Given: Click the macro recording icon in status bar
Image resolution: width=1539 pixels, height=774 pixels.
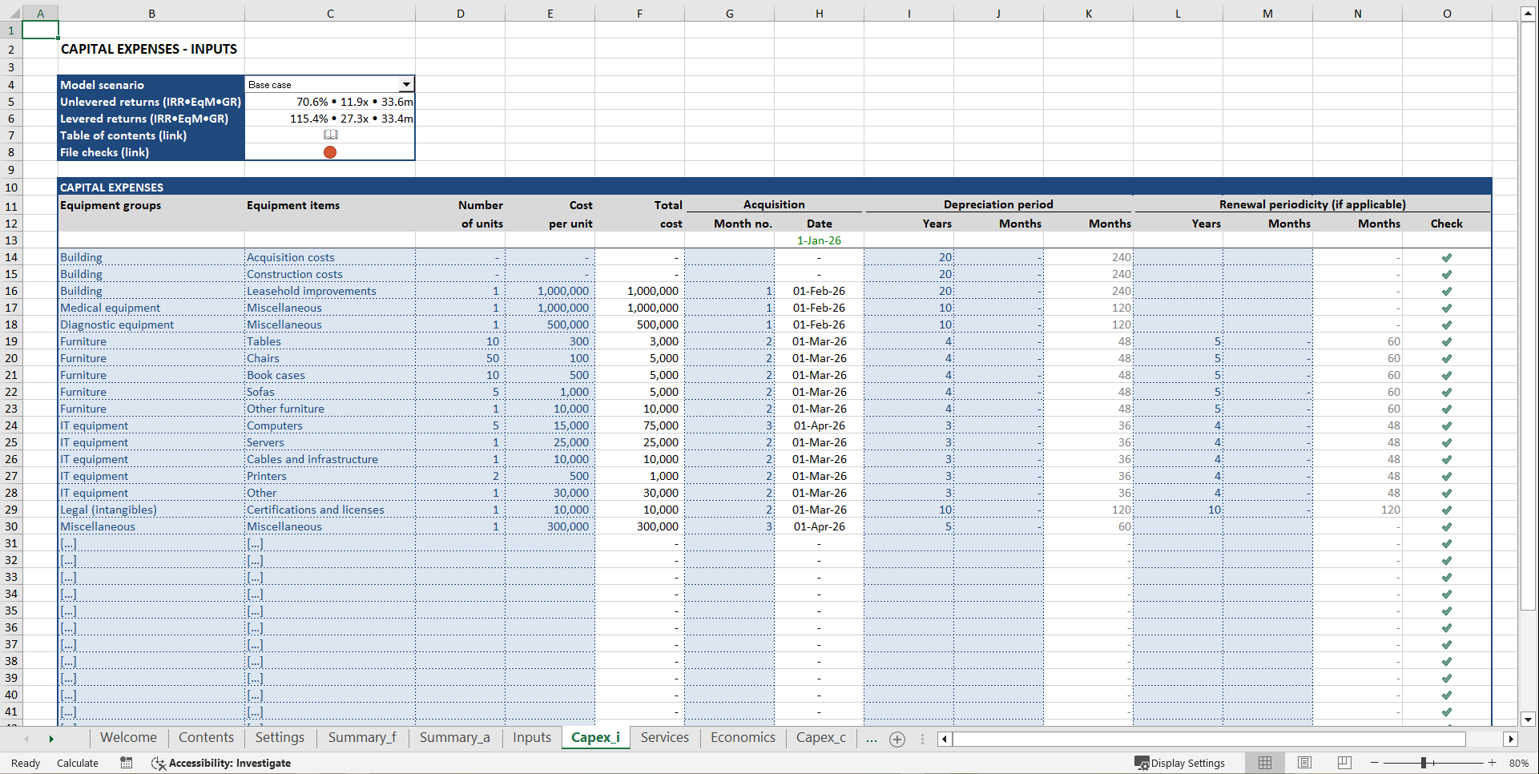Looking at the screenshot, I should 126,763.
